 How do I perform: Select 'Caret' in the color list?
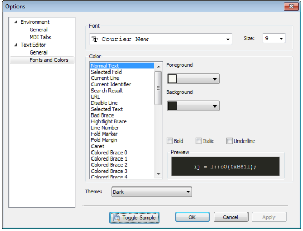pyautogui.click(x=122, y=146)
